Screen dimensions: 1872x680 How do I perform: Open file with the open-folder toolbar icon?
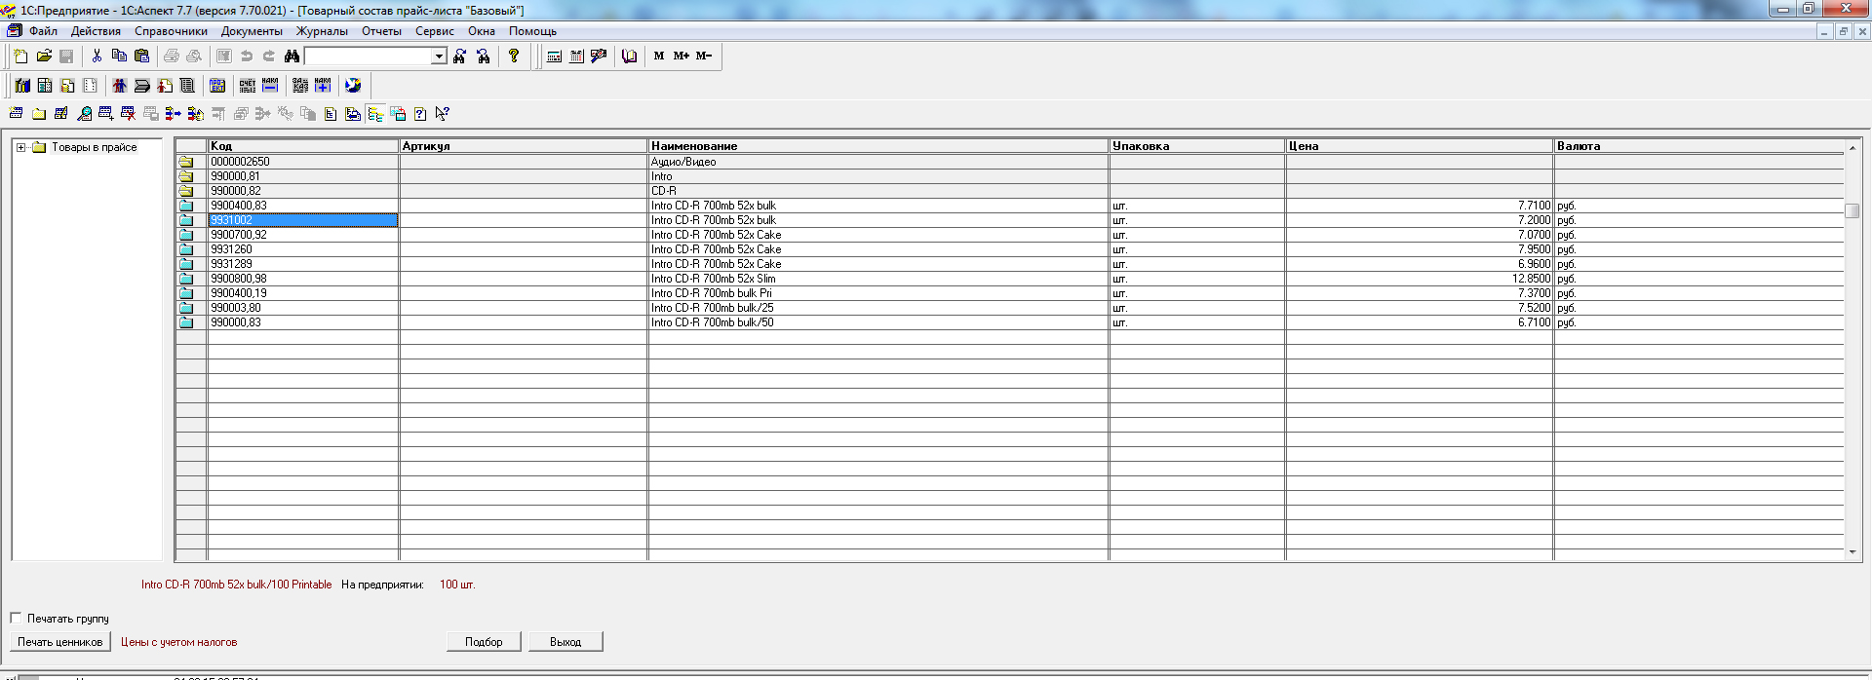44,57
